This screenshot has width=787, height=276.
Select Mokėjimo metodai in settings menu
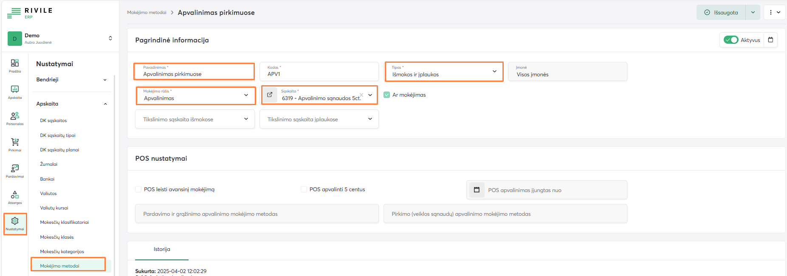tap(60, 266)
